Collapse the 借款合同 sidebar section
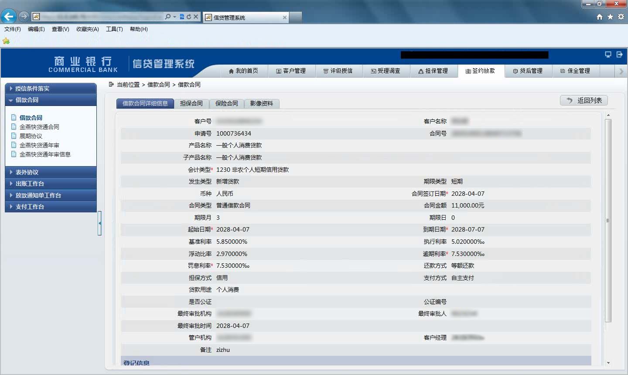The image size is (628, 375). [51, 100]
